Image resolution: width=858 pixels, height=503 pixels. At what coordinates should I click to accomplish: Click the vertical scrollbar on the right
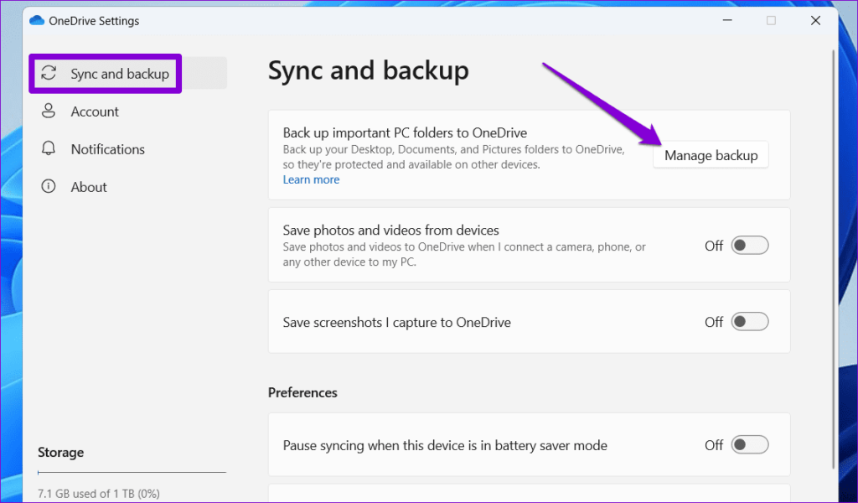[831, 251]
